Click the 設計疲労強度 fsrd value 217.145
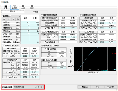The width and height of the screenshot is (118, 91). [x=111, y=20]
